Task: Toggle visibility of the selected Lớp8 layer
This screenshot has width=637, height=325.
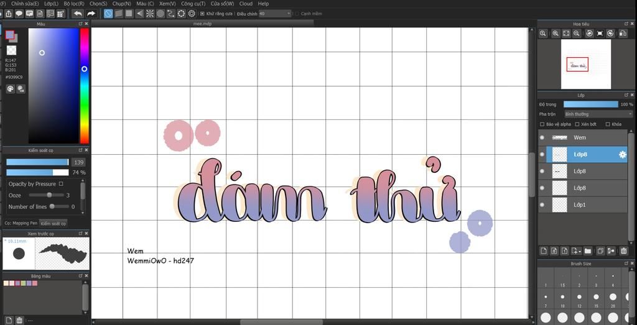Action: coord(542,155)
